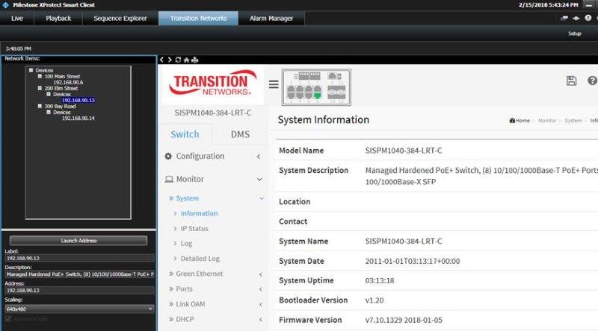The height and width of the screenshot is (331, 598).
Task: Click the Monitor breadcrumb link
Action: tap(547, 121)
